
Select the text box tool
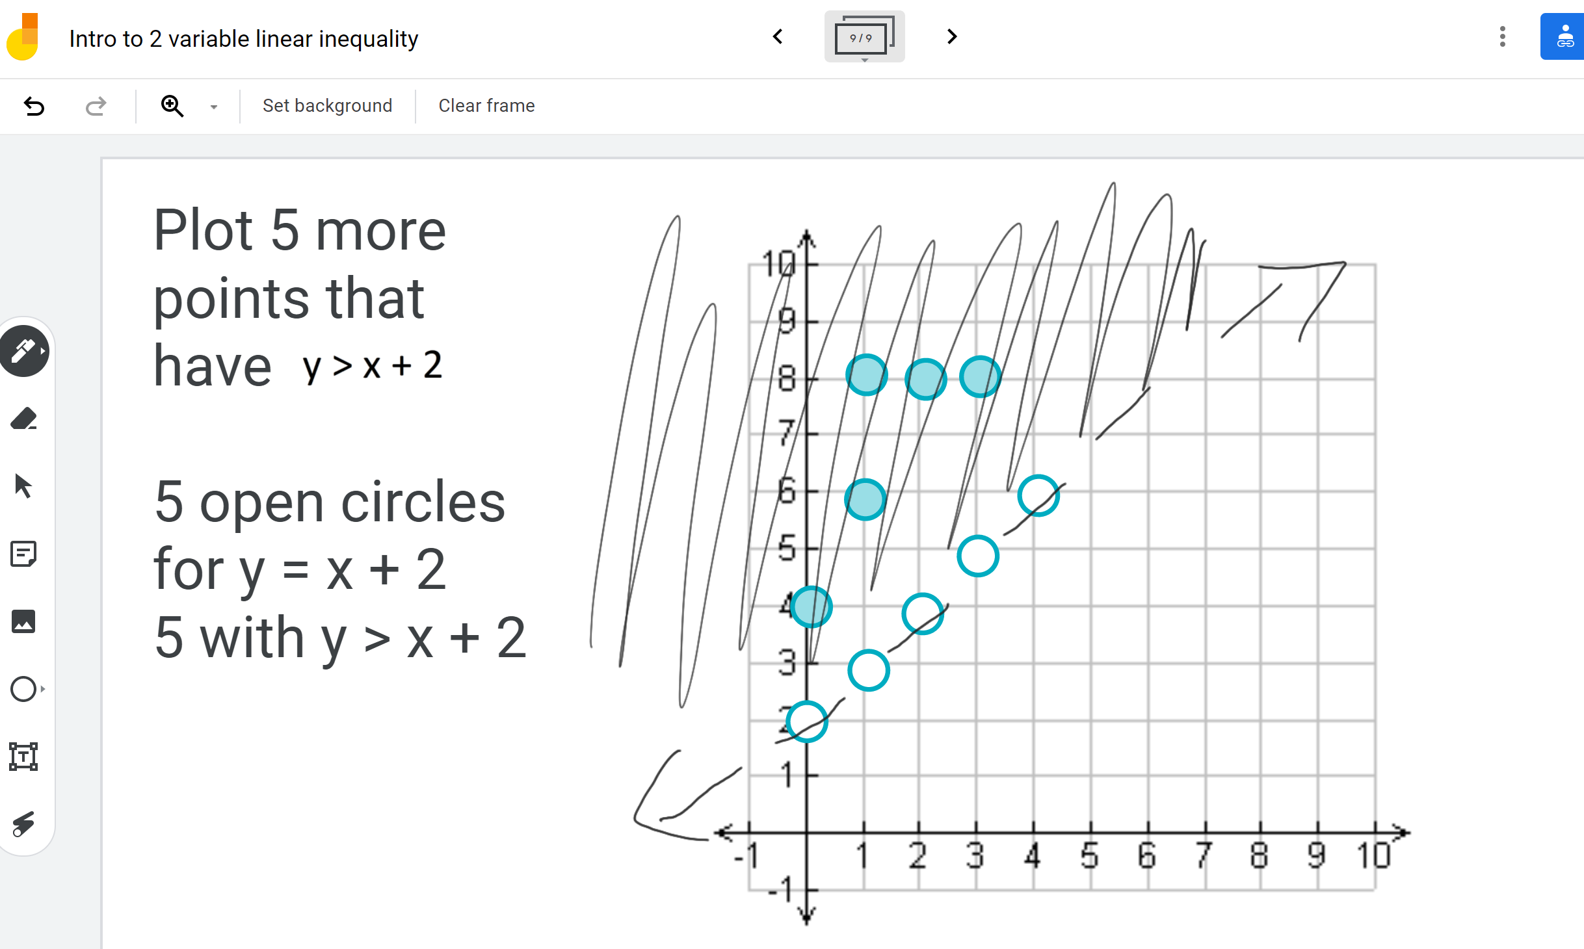[x=24, y=757]
